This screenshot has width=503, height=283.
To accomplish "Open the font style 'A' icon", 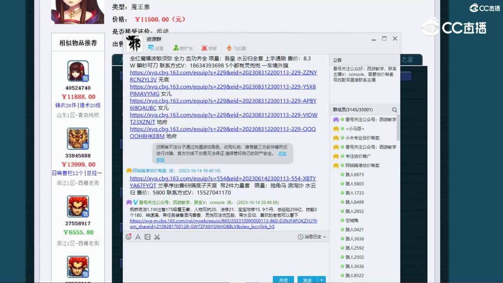I will pyautogui.click(x=138, y=237).
